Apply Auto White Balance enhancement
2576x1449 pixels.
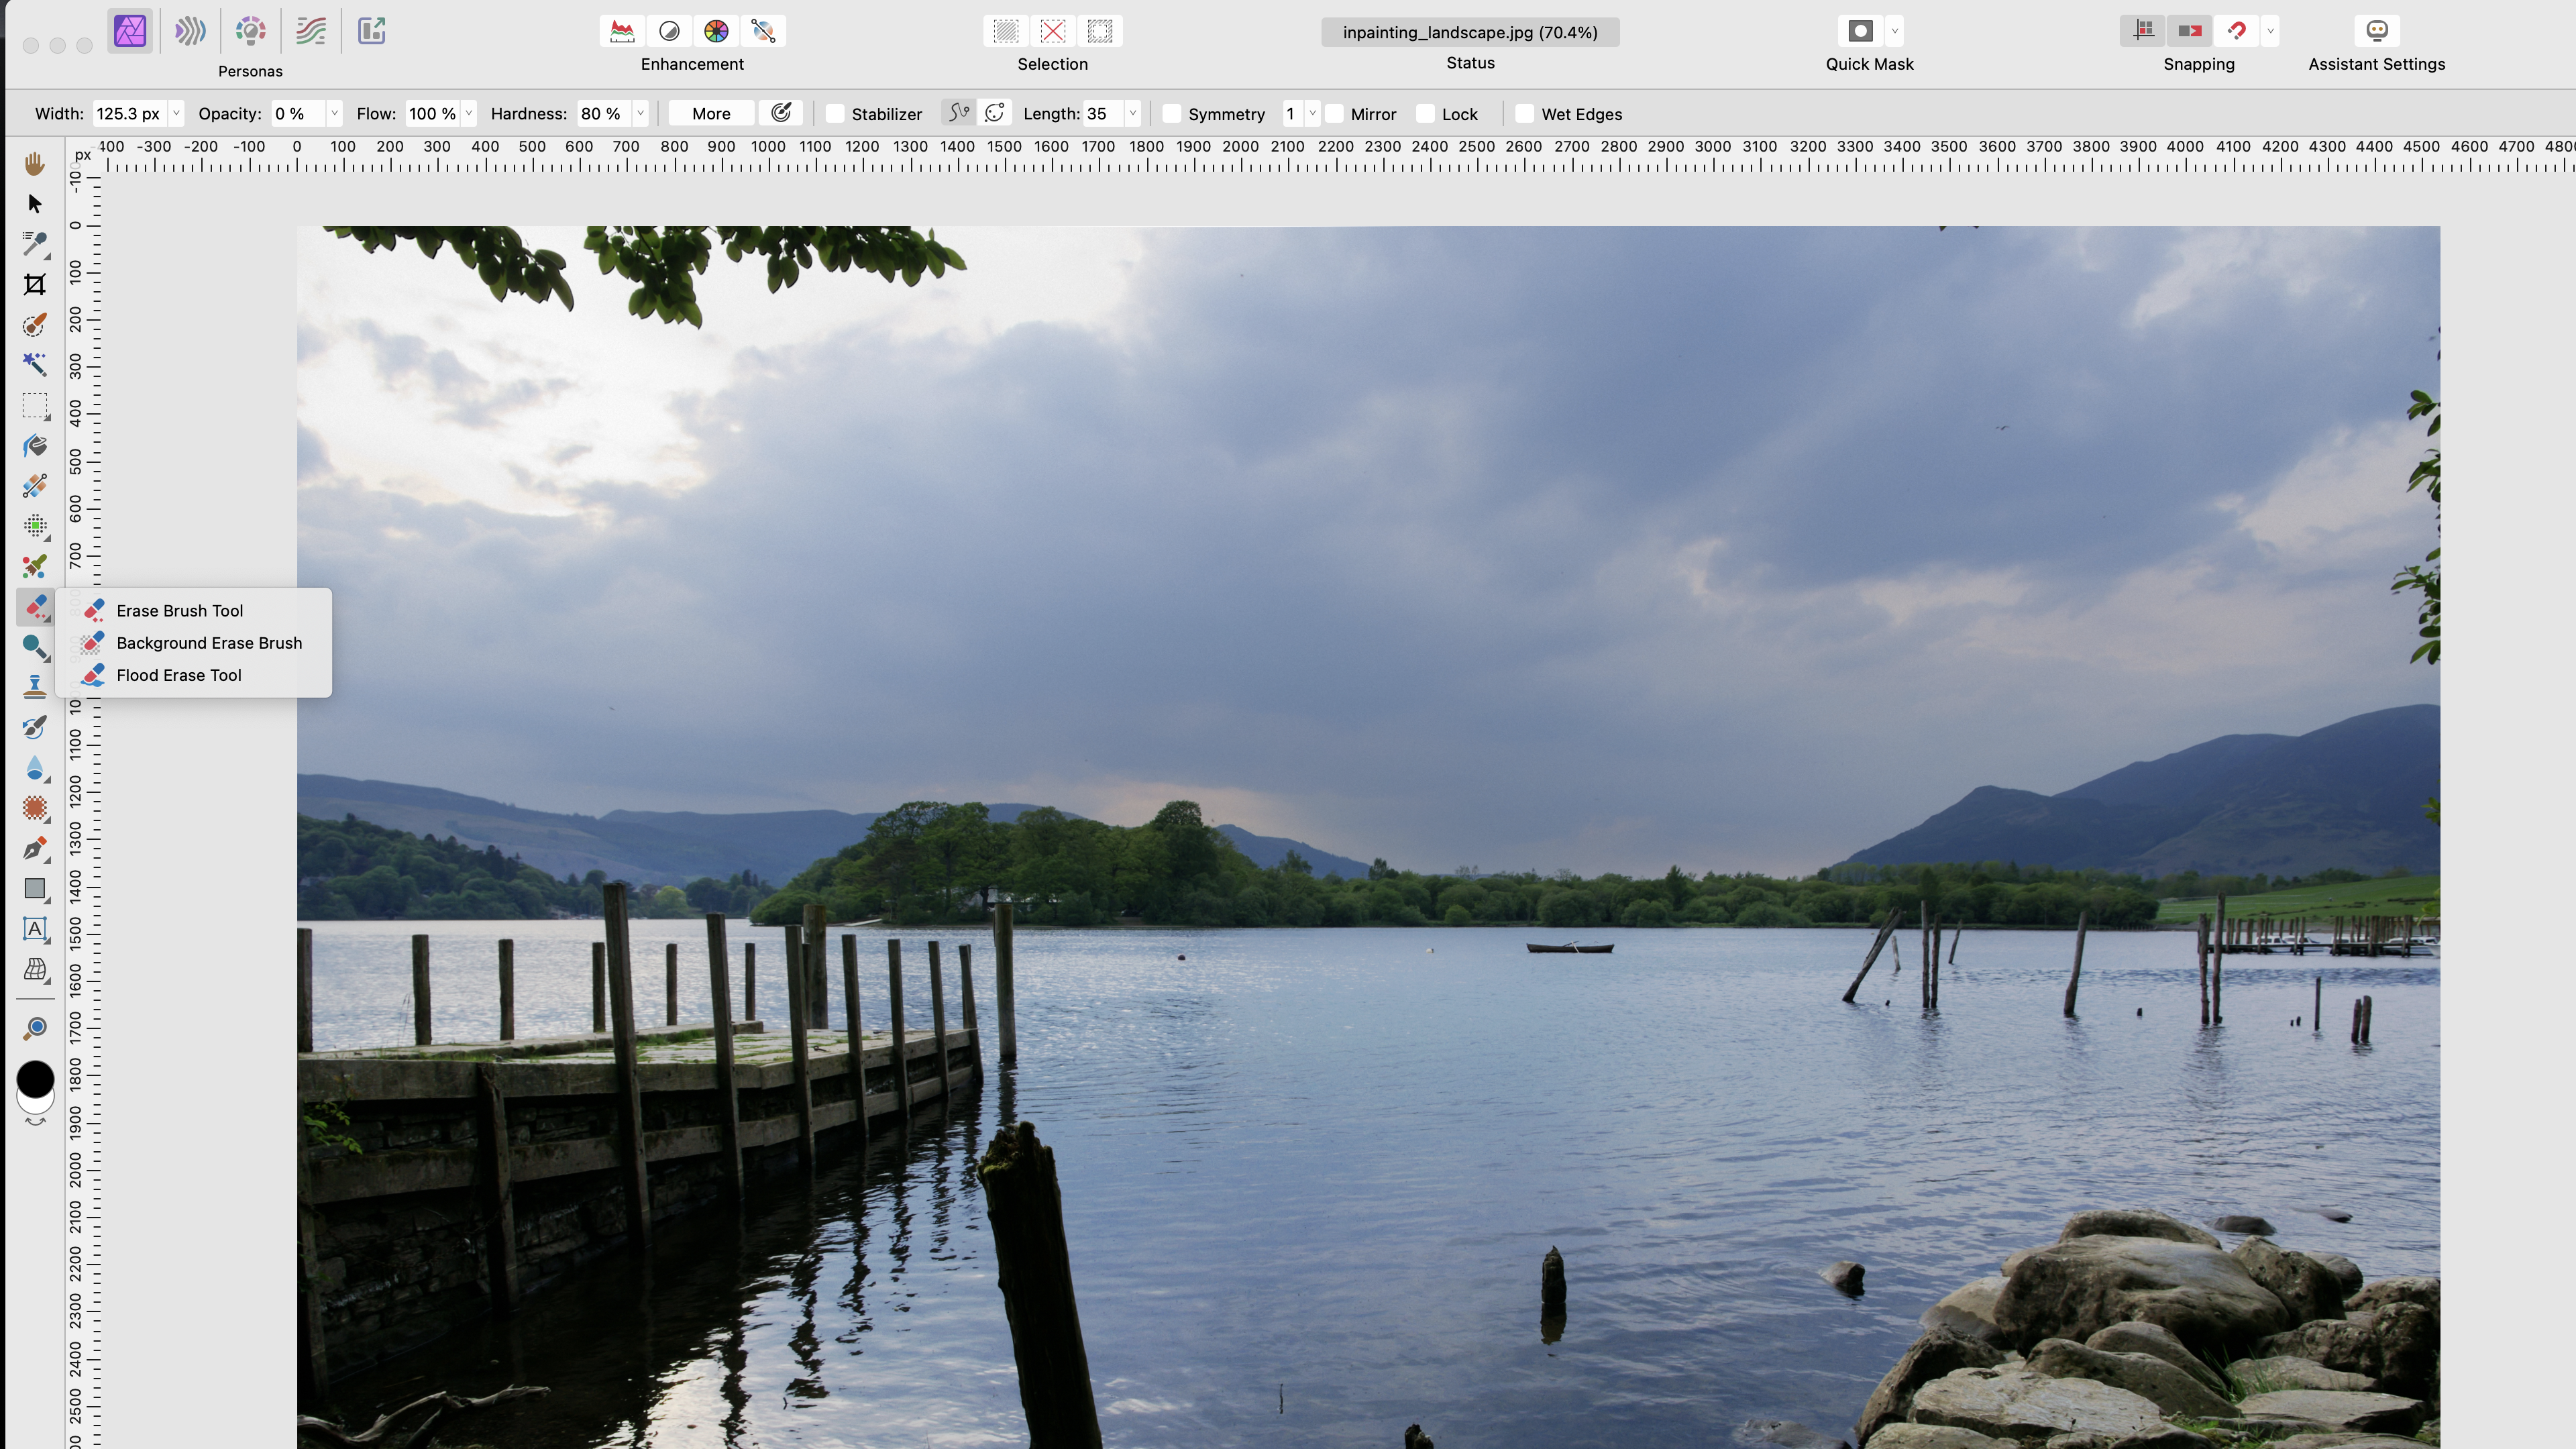pos(763,31)
